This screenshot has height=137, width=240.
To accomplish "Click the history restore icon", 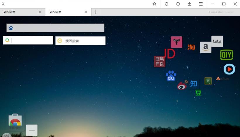I will coord(178,4).
